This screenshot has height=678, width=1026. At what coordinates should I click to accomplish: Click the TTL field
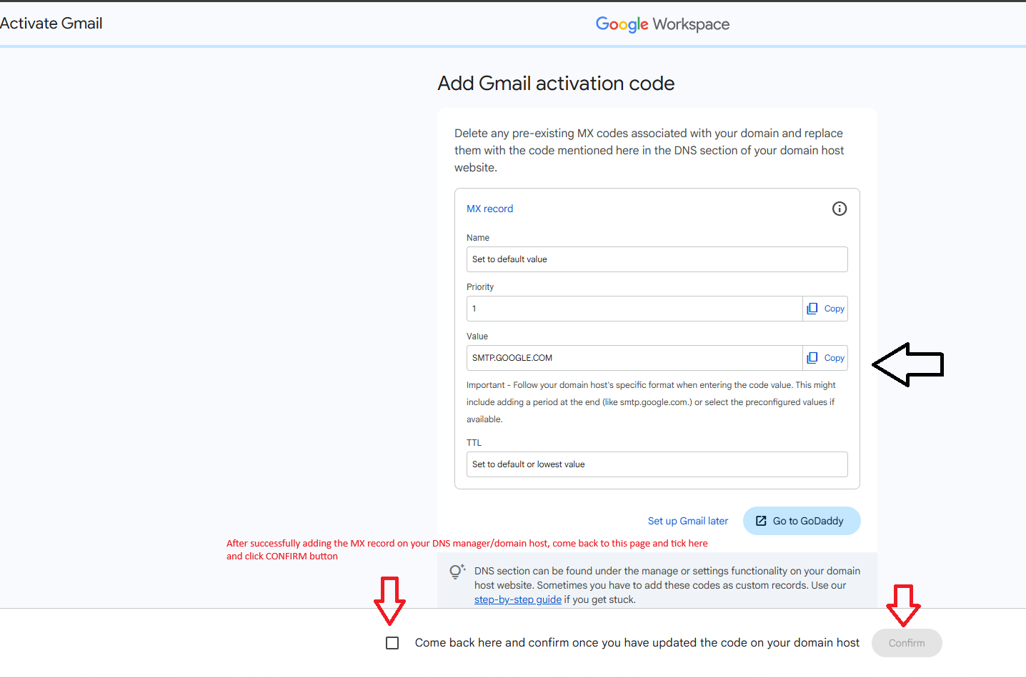coord(656,464)
